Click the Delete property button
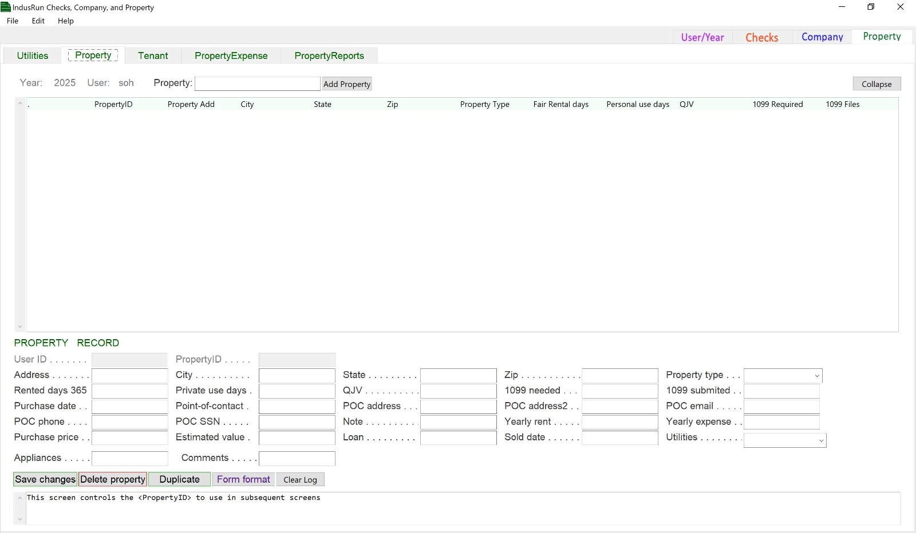 113,479
